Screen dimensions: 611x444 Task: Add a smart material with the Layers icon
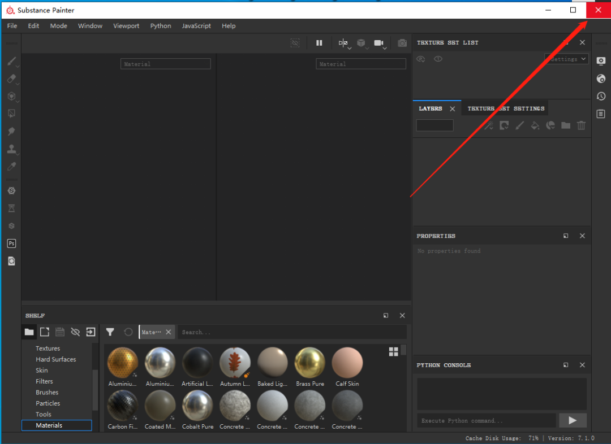tap(550, 125)
